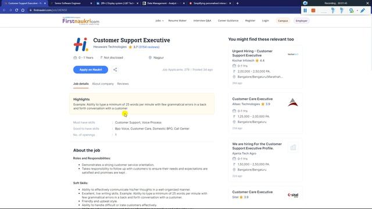The image size is (372, 209).
Task: Switch to Data Management Analyst tab
Action: coord(163,3)
